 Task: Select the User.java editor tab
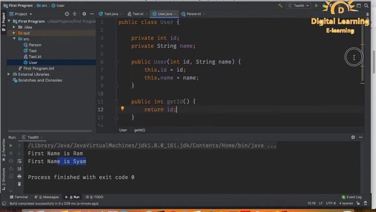pyautogui.click(x=164, y=14)
